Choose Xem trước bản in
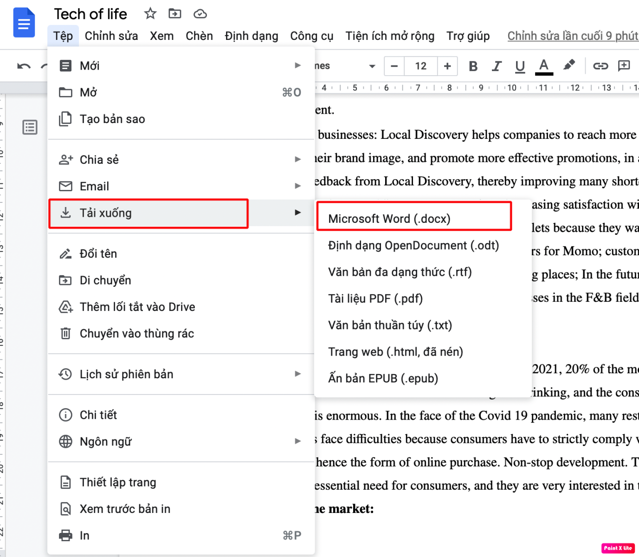This screenshot has height=557, width=639. [181, 509]
